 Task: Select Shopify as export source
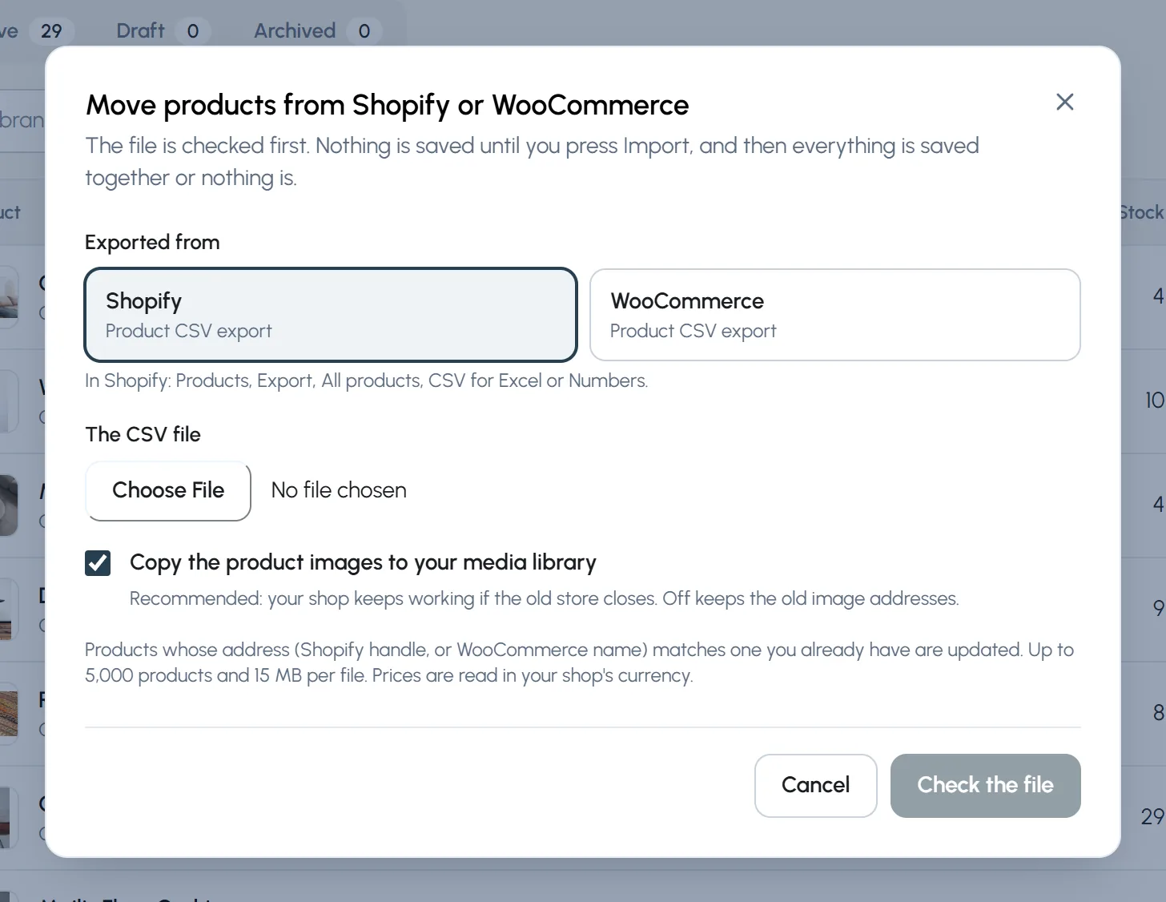pyautogui.click(x=331, y=315)
